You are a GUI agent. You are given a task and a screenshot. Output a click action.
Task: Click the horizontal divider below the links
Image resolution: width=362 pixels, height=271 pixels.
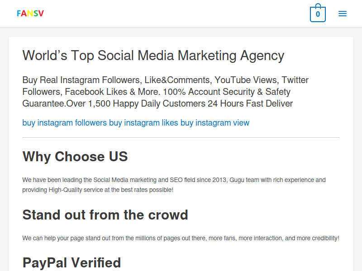pos(181,138)
